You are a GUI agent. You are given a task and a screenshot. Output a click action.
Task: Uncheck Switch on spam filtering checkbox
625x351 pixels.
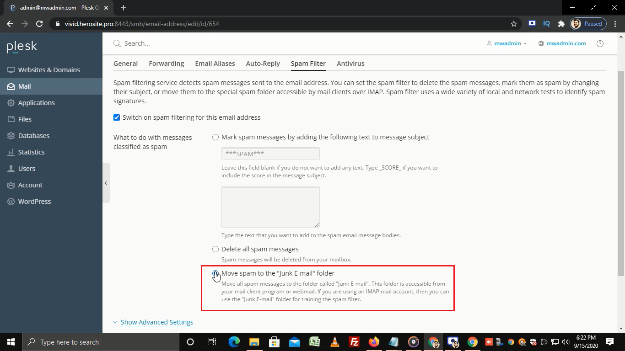[x=117, y=117]
